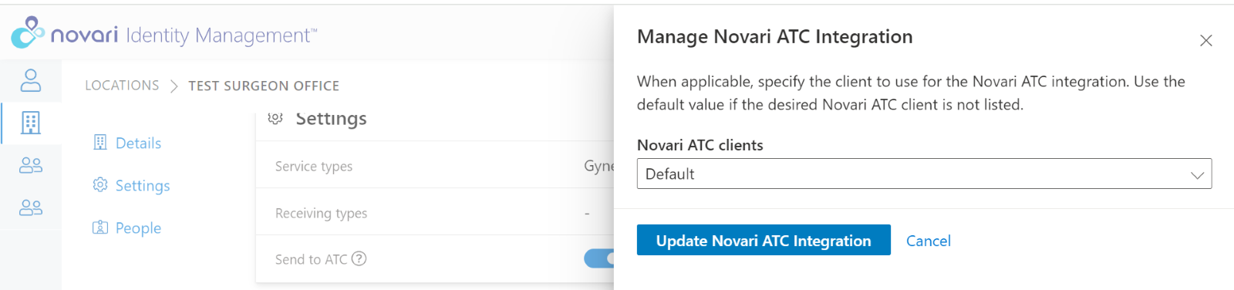The width and height of the screenshot is (1234, 290).
Task: Click the breadcrumb chevron after LOCATIONS
Action: [174, 86]
